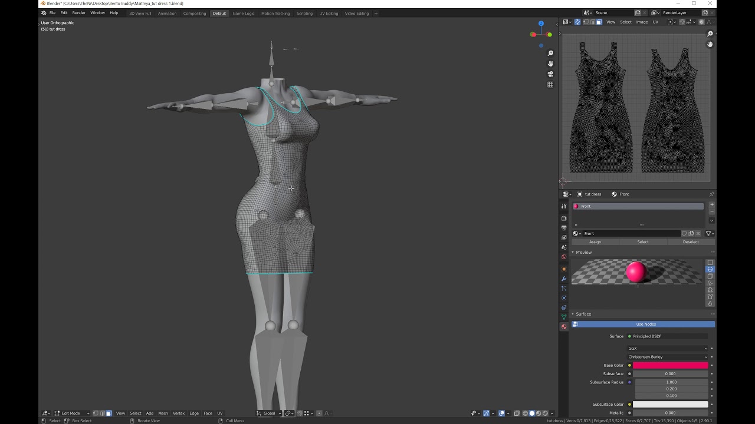Screen dimensions: 755x424
Task: Click the Base Color pink swatch
Action: click(x=670, y=365)
